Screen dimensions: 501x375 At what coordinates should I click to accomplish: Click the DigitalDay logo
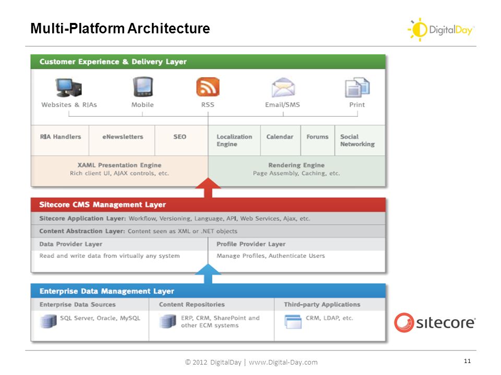(441, 30)
